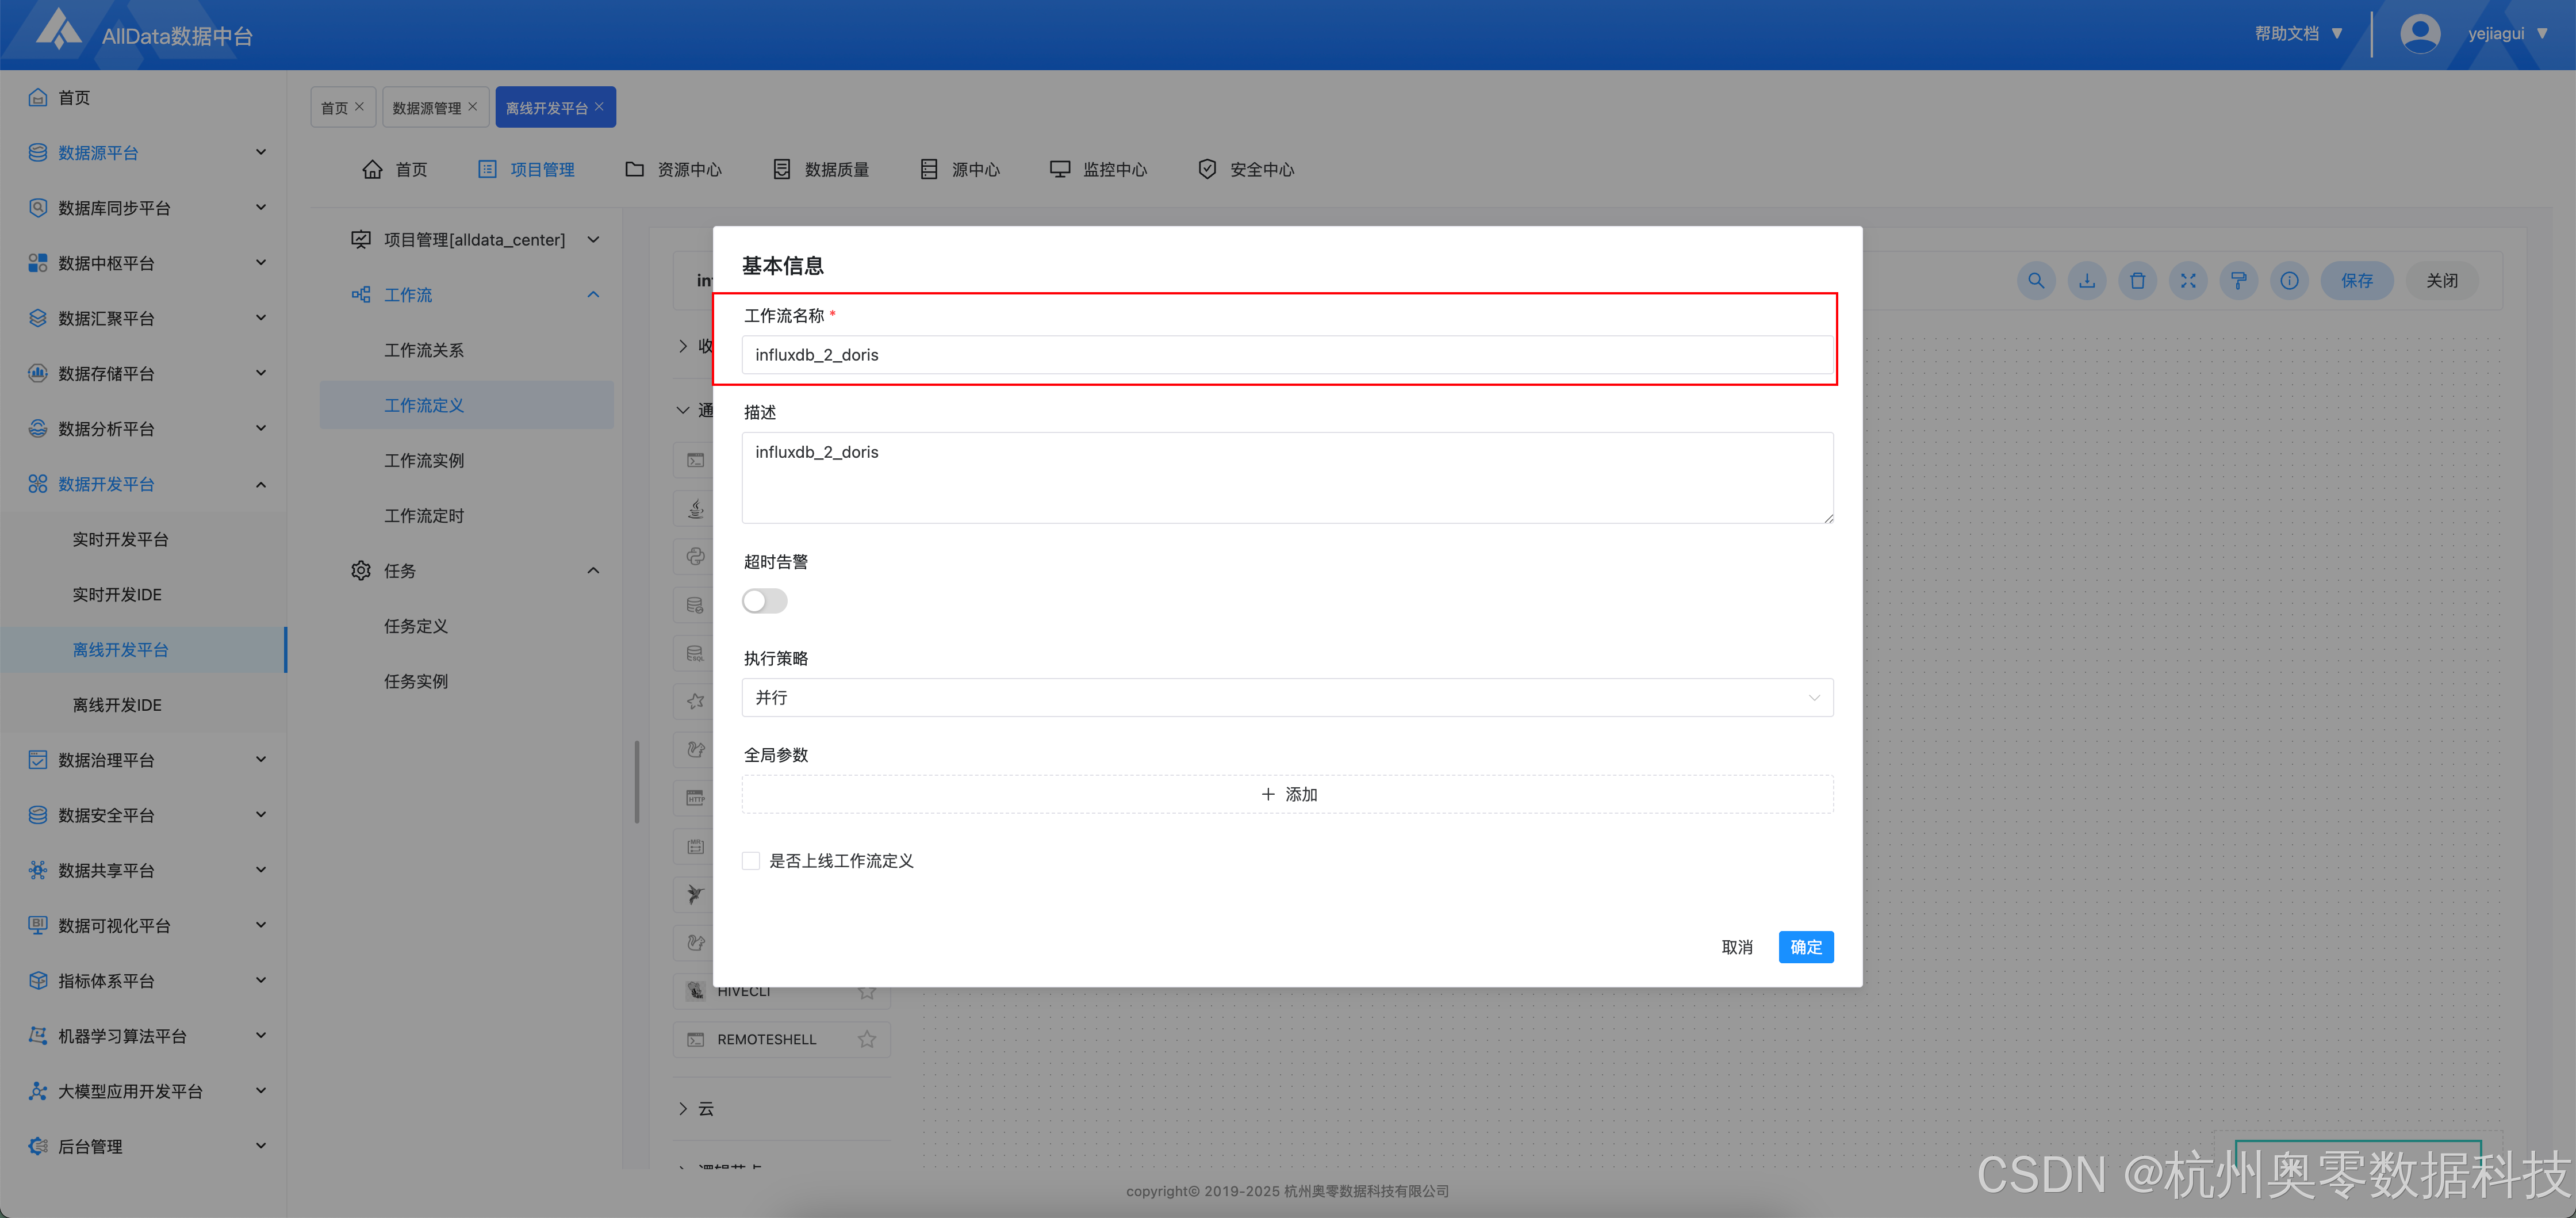Click the 指标体系平台 cube icon
Image resolution: width=2576 pixels, height=1218 pixels.
pyautogui.click(x=38, y=980)
